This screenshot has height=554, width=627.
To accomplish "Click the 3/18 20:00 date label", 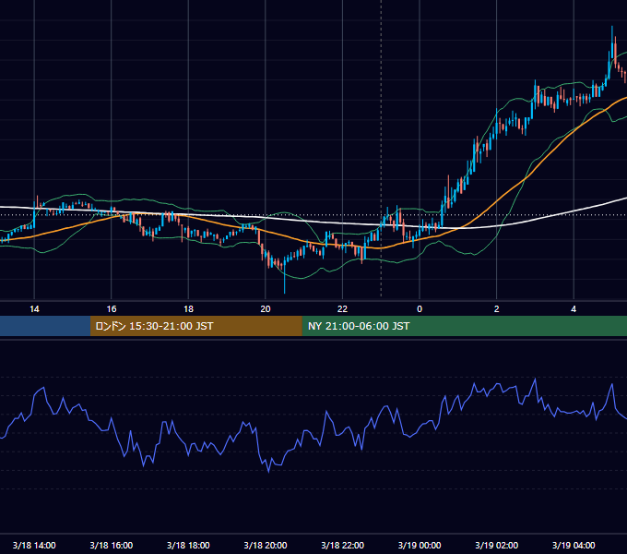I will tap(266, 545).
